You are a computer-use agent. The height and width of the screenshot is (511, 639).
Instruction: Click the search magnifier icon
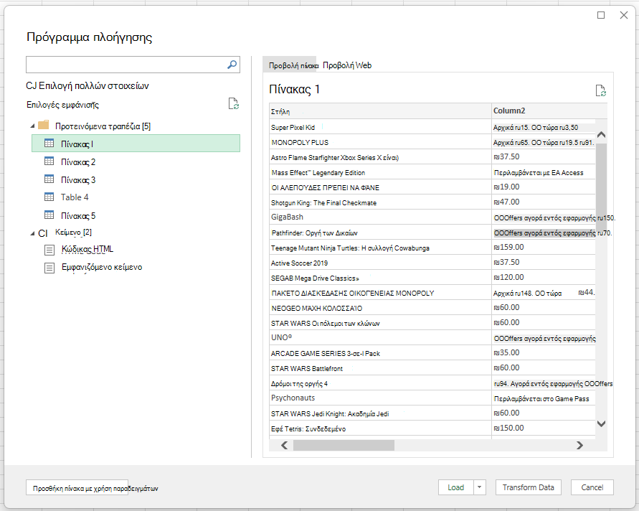pyautogui.click(x=232, y=65)
